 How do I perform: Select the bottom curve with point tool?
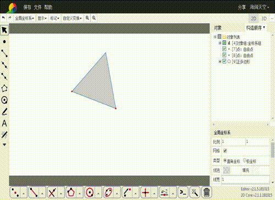[127, 192]
